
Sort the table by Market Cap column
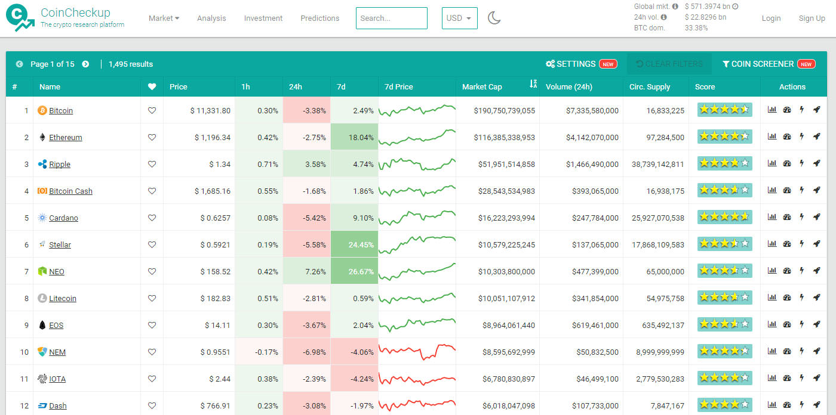pos(482,86)
